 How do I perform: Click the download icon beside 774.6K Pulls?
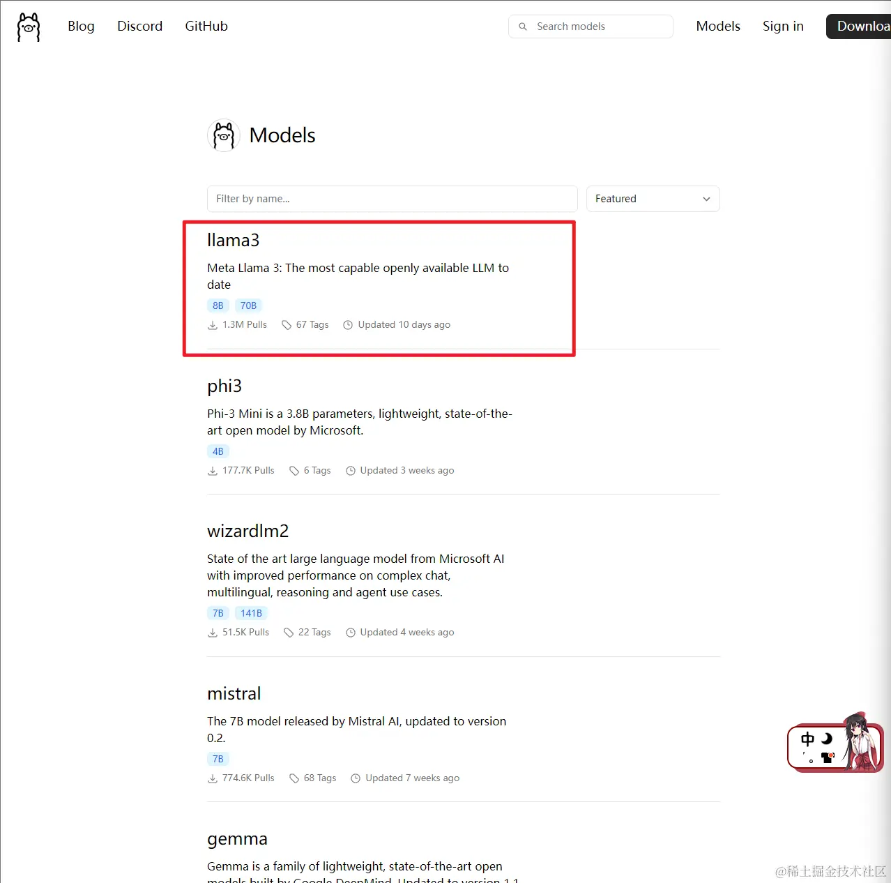[213, 778]
